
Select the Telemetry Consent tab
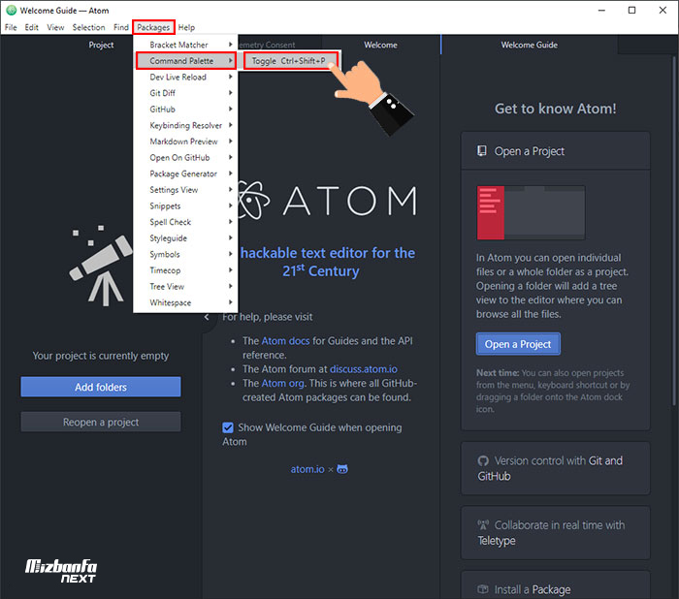click(x=279, y=45)
